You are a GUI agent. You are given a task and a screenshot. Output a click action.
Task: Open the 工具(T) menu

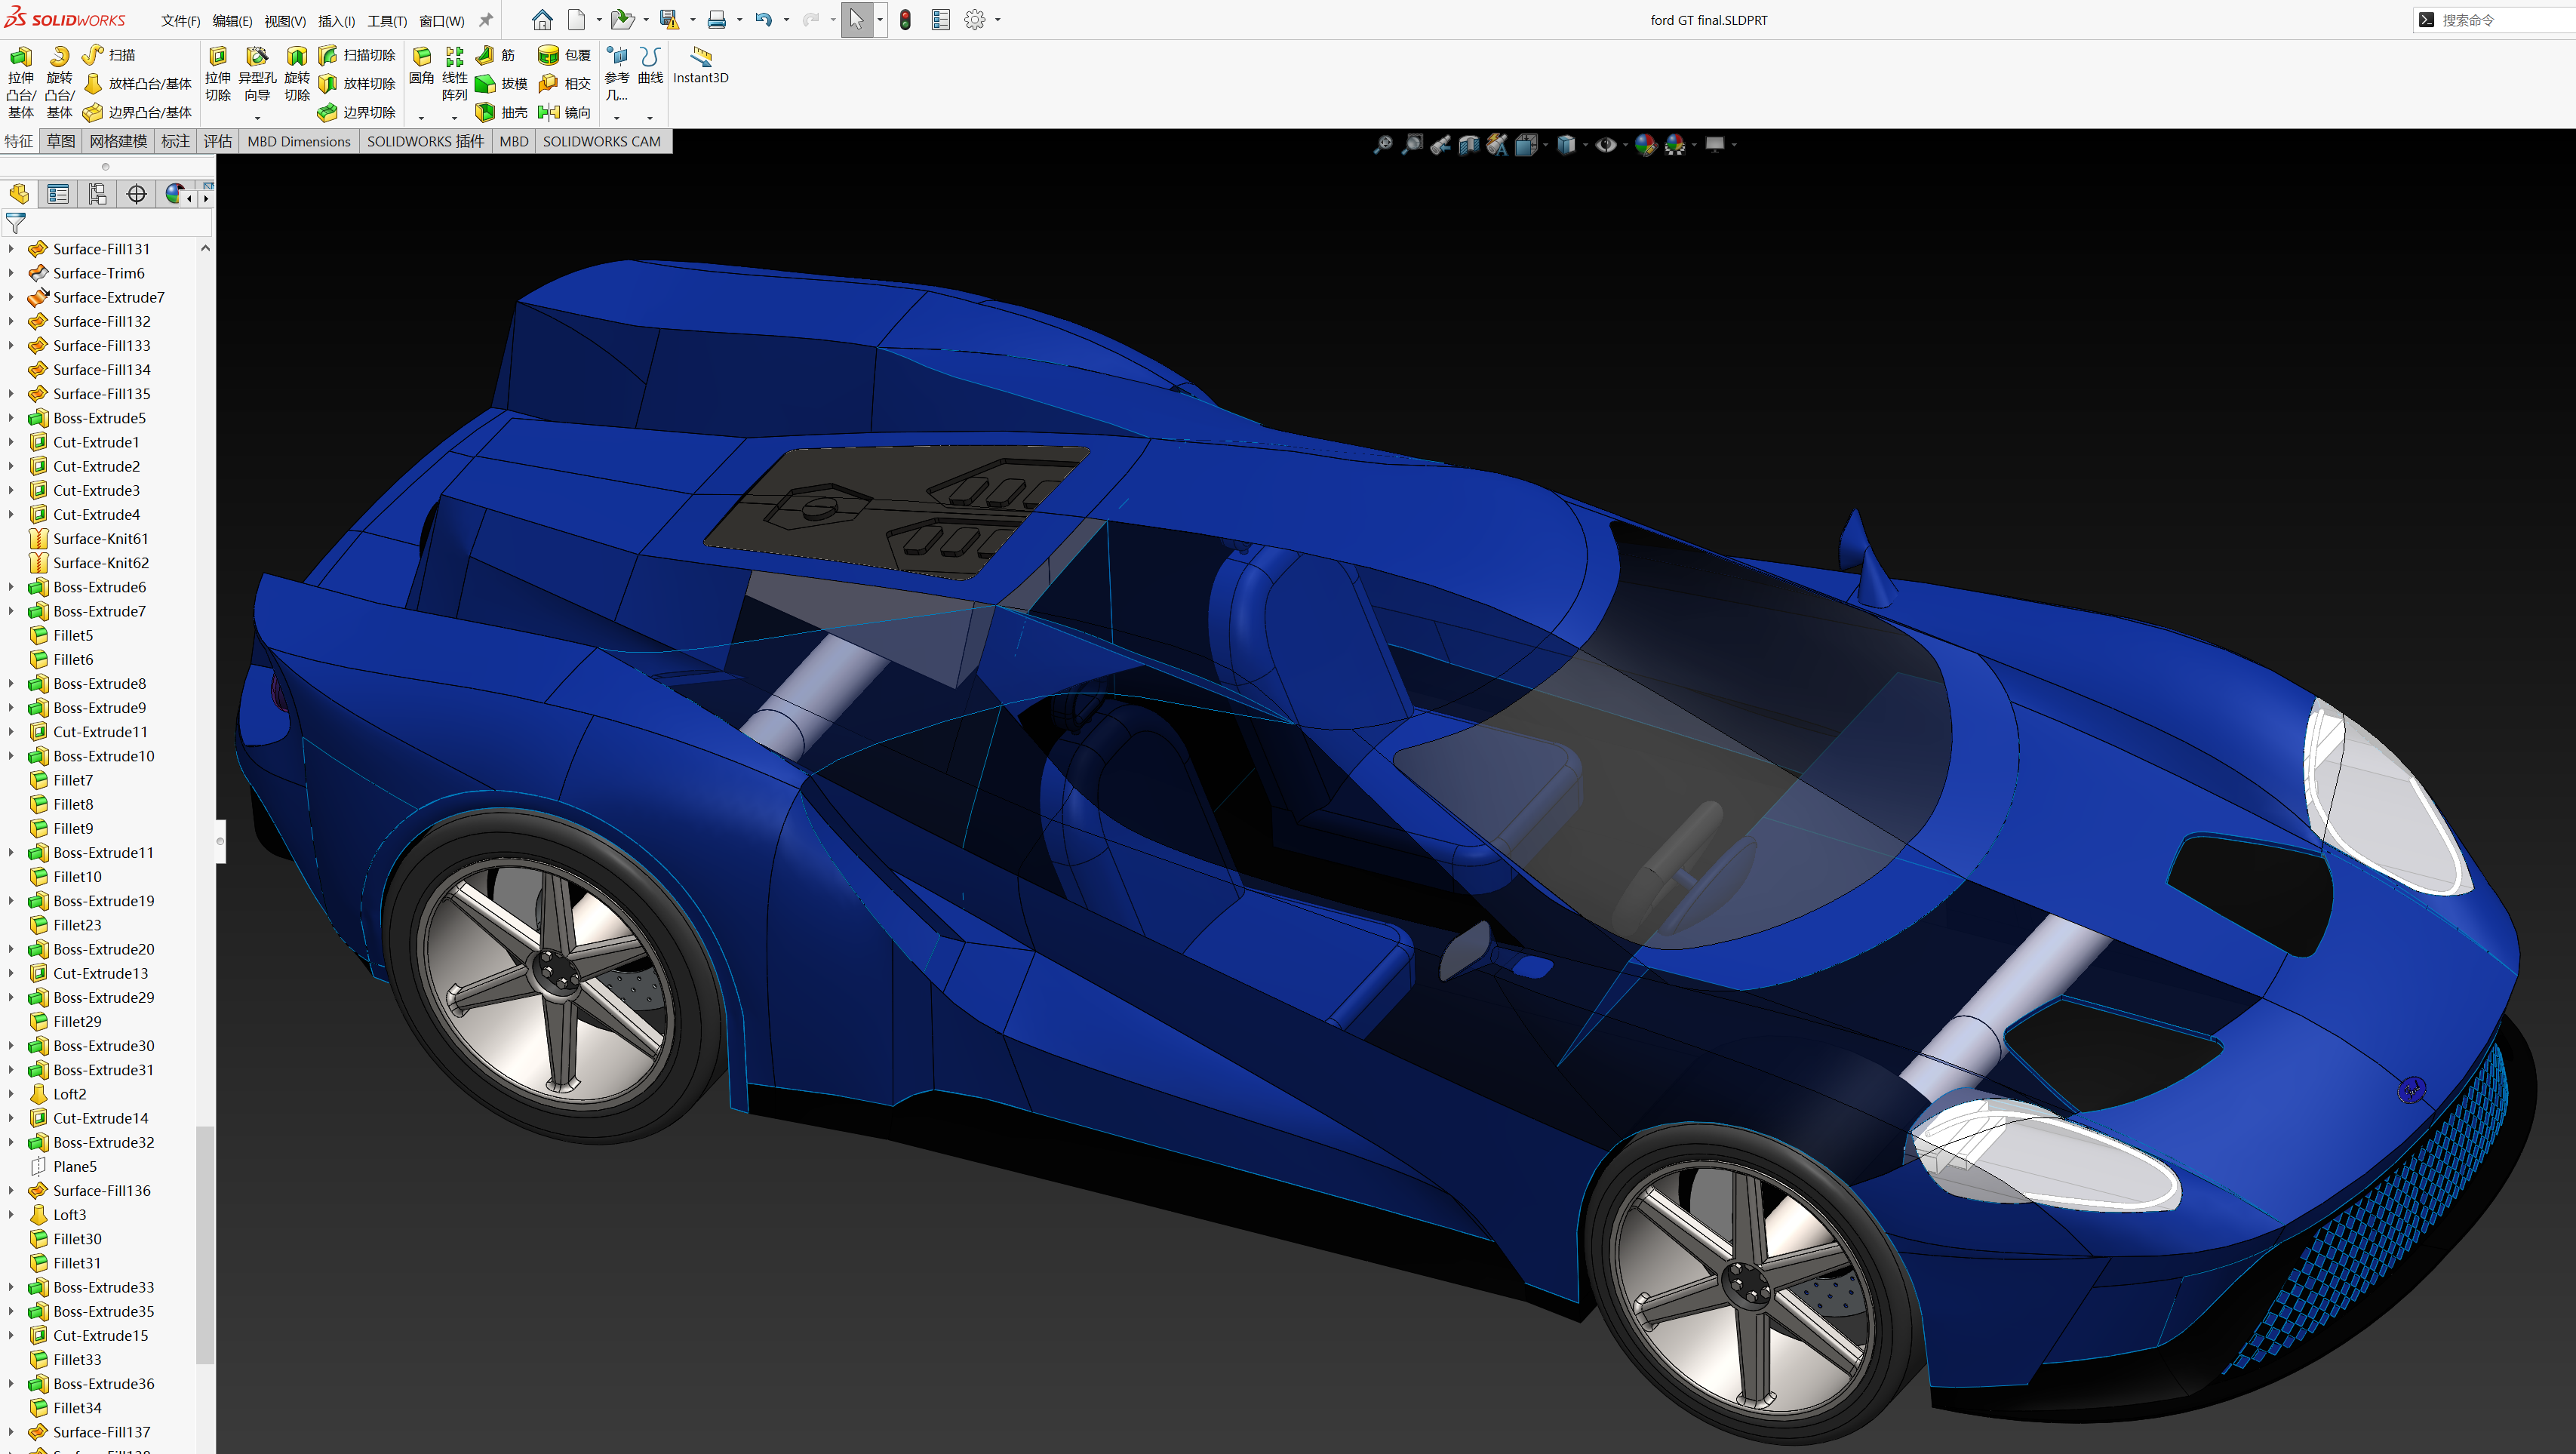[x=387, y=21]
